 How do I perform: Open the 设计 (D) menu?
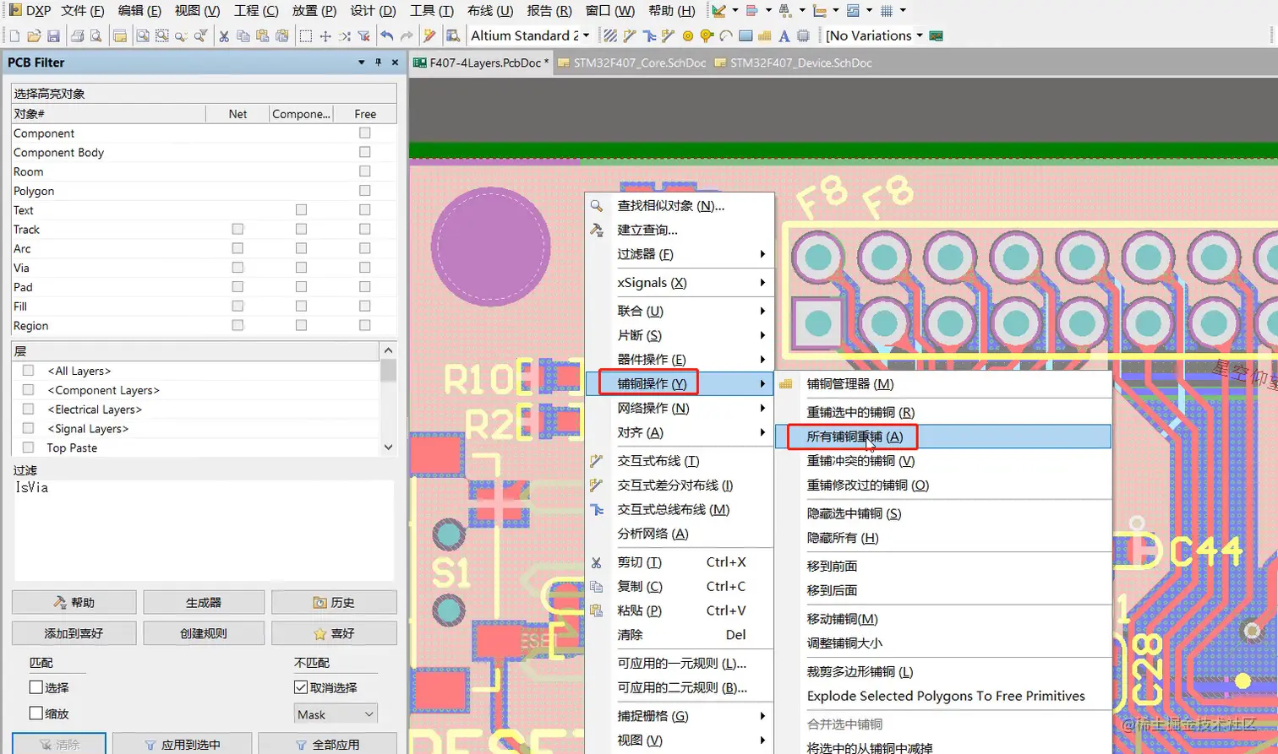pos(373,10)
